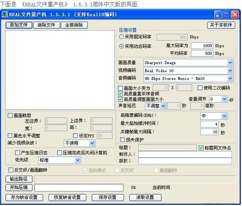Screen dimensions: 242x206
Task: Click the 全部消除 button
Action: (74, 25)
